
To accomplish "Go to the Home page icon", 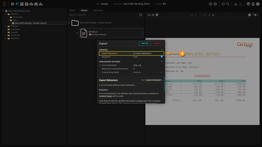I will click(x=12, y=4).
